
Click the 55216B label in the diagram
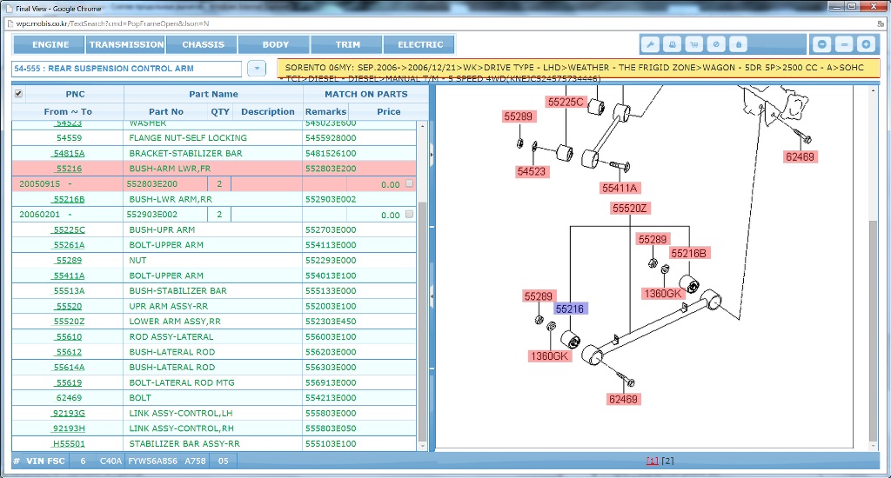point(689,254)
